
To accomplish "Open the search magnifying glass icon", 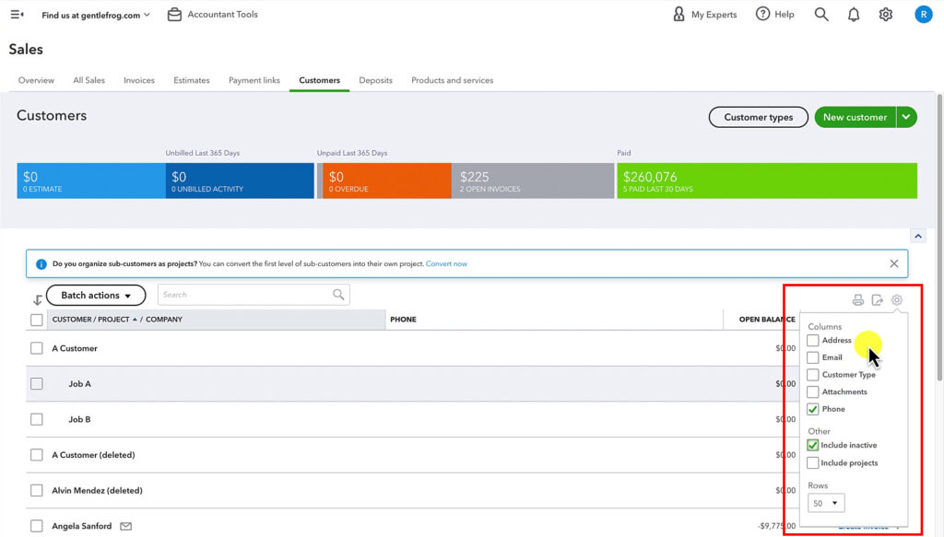I will point(820,14).
